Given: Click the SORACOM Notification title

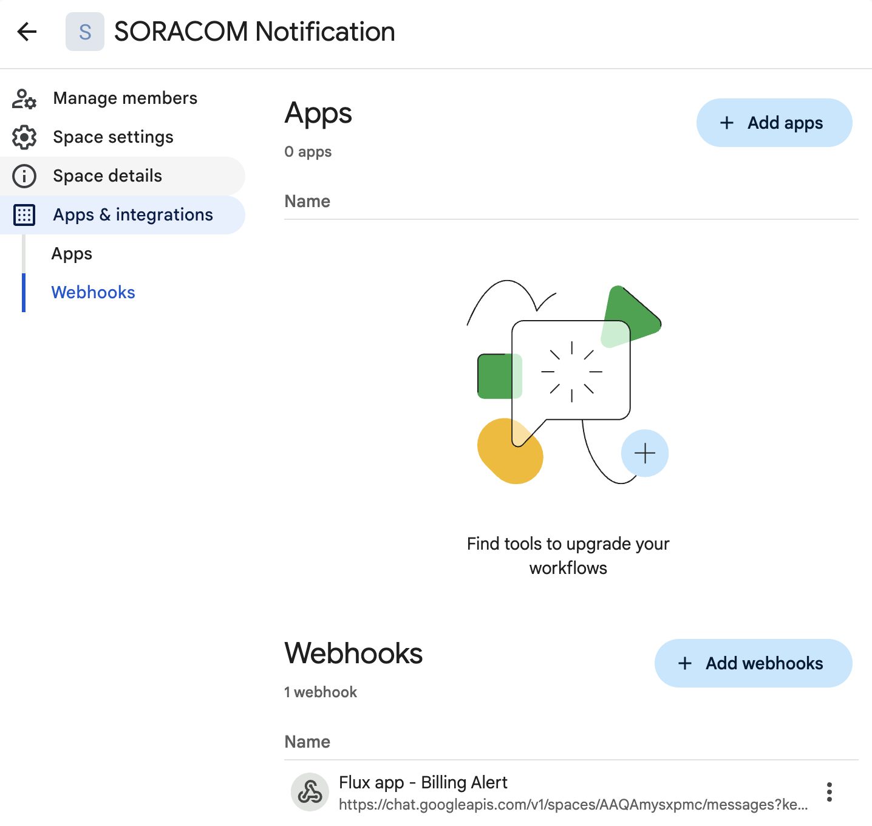Looking at the screenshot, I should coord(254,32).
